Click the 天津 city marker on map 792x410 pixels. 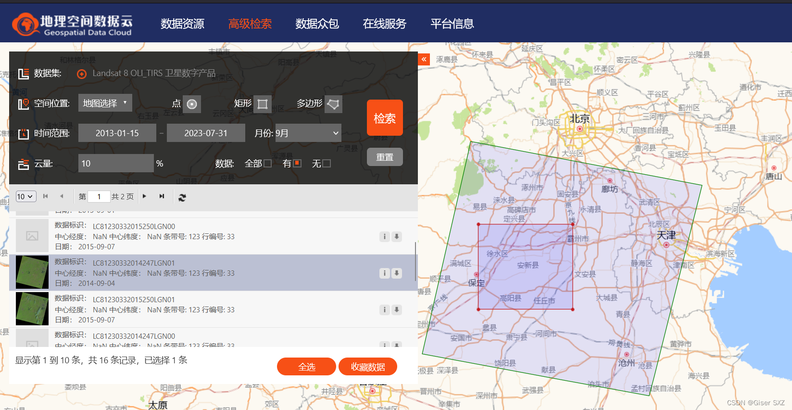666,245
